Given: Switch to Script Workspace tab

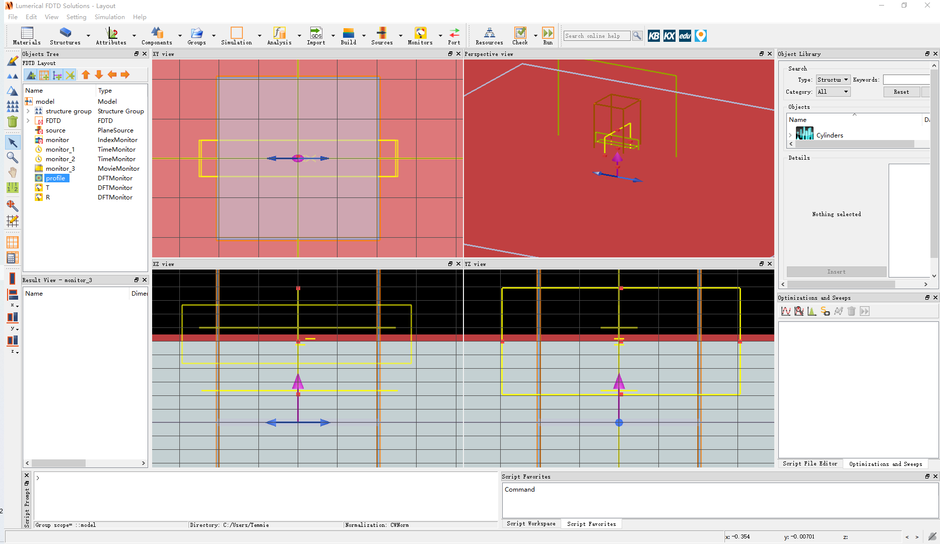Looking at the screenshot, I should [x=531, y=524].
